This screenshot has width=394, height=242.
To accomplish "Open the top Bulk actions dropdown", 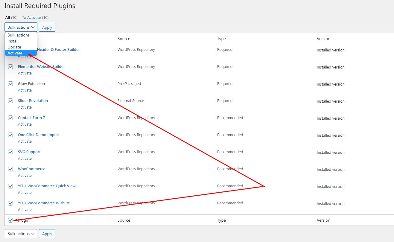I will 21,27.
